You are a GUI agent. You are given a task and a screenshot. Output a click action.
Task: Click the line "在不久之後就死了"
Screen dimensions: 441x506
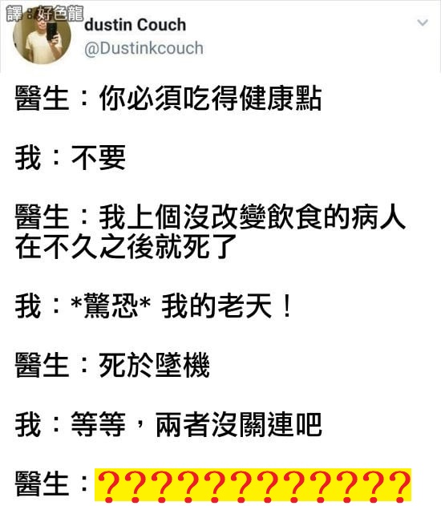[126, 246]
